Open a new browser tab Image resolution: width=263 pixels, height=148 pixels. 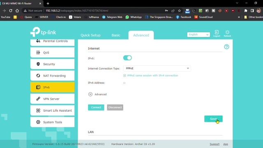click(48, 3)
